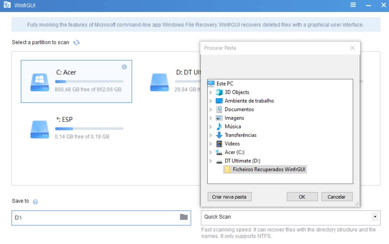Expand the 3D Objects tree node
The image size is (389, 244).
(x=211, y=92)
